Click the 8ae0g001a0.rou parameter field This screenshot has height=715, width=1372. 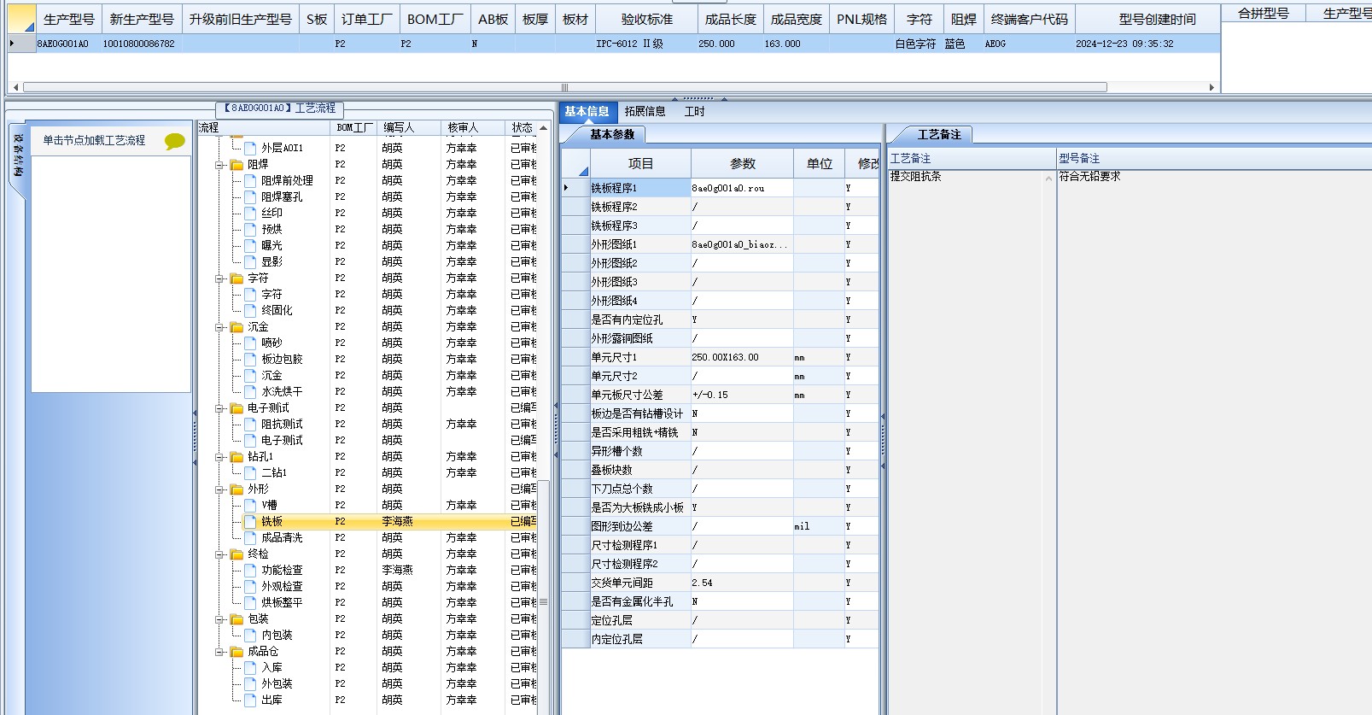point(742,188)
